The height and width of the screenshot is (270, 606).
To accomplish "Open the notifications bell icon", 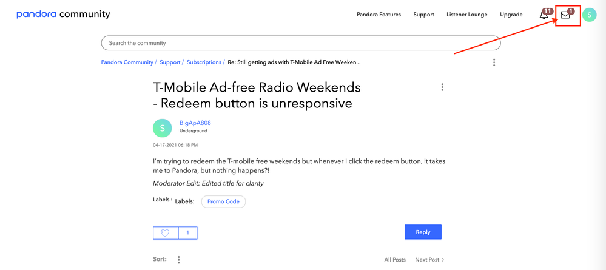I will click(x=544, y=15).
